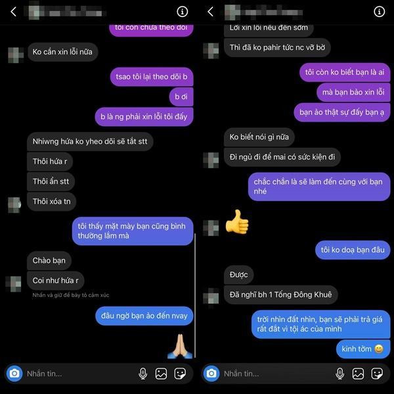This screenshot has width=394, height=394.
Task: Open the camera in left chat
Action: point(14,374)
